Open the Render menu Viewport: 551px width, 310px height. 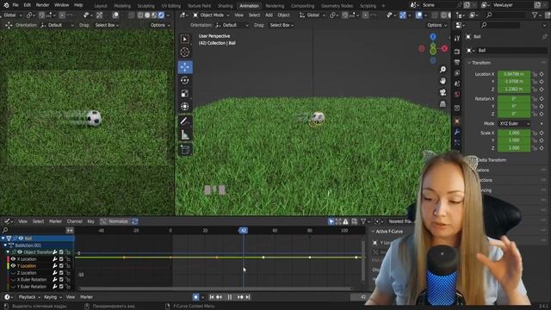[x=42, y=5]
